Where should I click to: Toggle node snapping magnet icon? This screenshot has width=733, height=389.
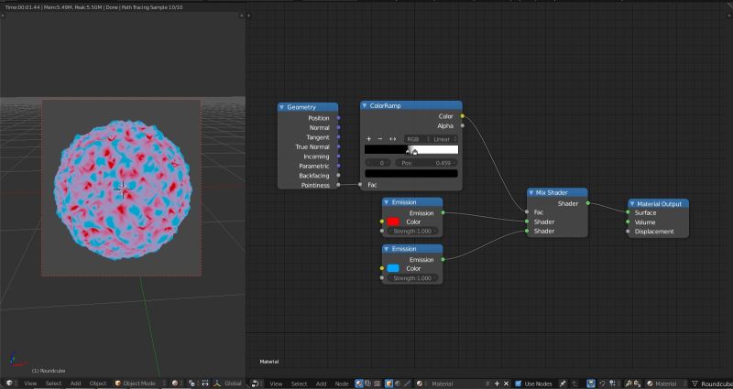tap(602, 384)
